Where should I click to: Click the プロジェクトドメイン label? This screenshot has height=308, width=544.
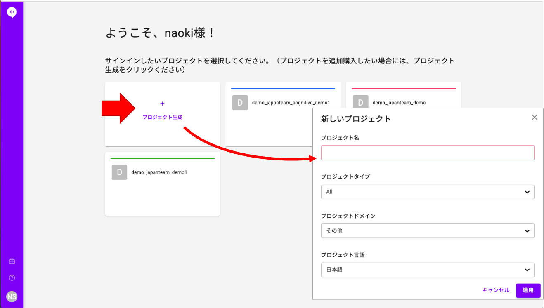coord(348,216)
